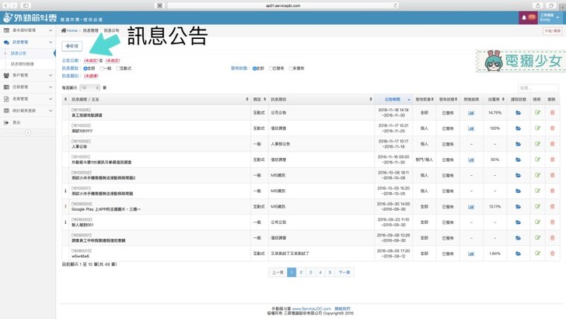Image resolution: width=566 pixels, height=319 pixels.
Task: Click the green edit icon in first row
Action: tap(537, 113)
